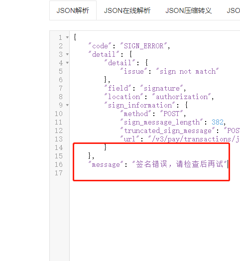Select the JSON压缩转义 tab
The width and height of the screenshot is (240, 261).
[188, 10]
